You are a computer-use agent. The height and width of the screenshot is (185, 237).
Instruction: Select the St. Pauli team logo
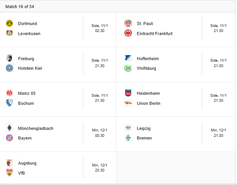tap(128, 24)
